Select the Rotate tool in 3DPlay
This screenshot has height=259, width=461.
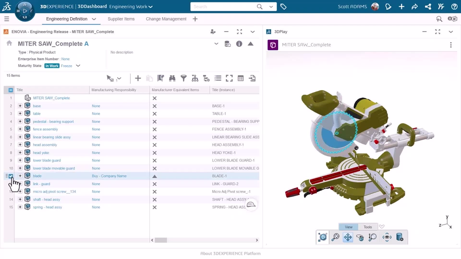360,237
